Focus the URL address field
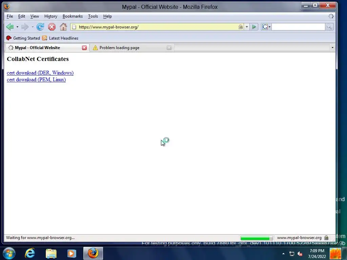 point(157,27)
